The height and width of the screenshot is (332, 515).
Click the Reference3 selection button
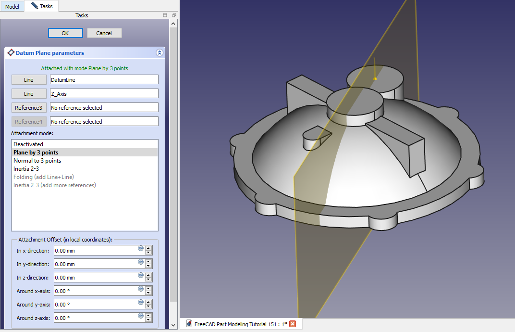pyautogui.click(x=29, y=108)
